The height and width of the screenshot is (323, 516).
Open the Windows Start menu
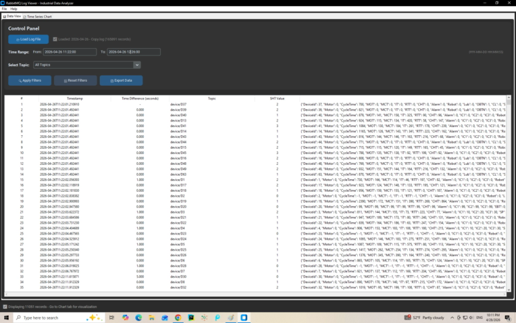tap(6, 318)
